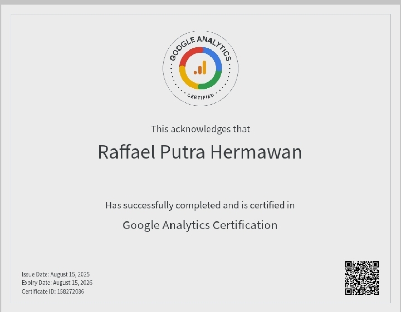The height and width of the screenshot is (312, 401).
Task: Click the Has successfully completed statement text
Action: (x=200, y=205)
